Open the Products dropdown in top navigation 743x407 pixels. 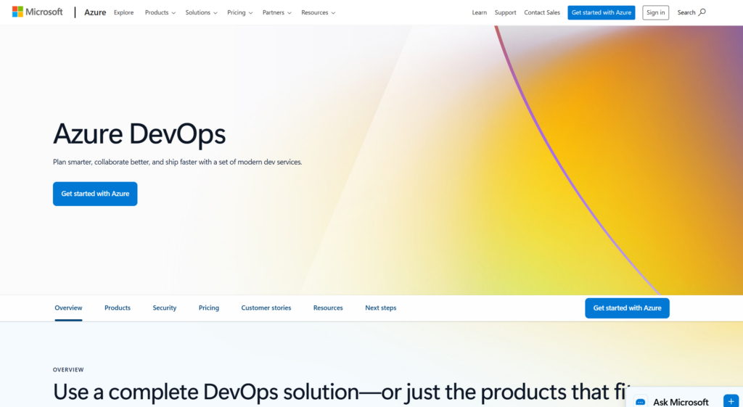[160, 12]
